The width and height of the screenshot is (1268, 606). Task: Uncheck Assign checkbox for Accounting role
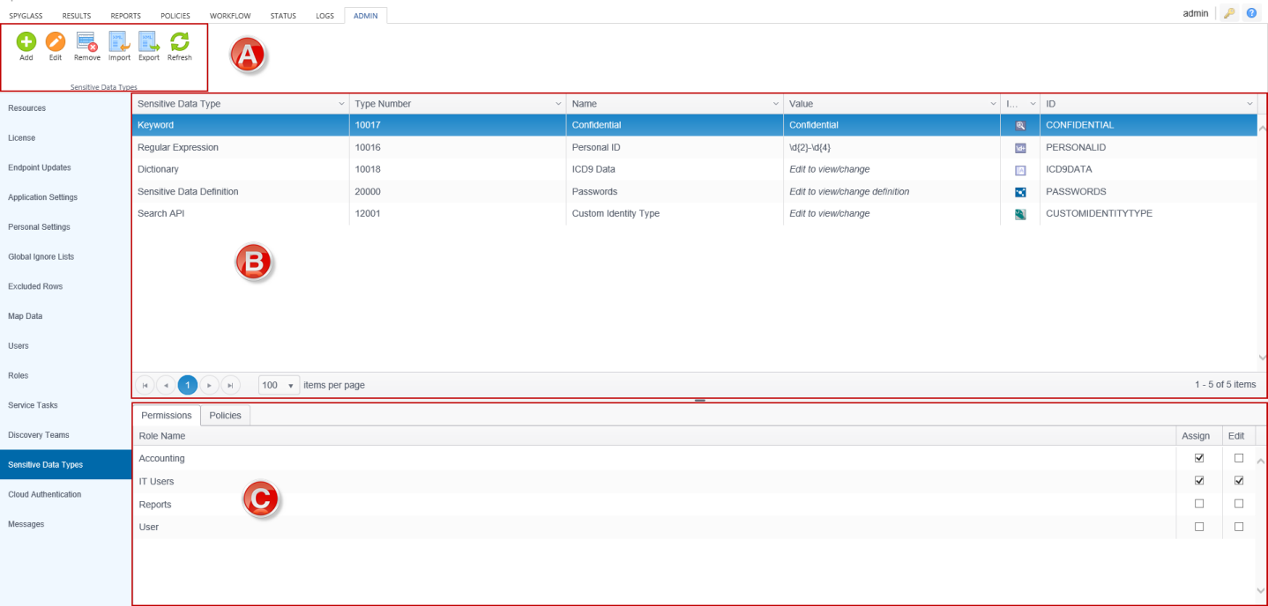pyautogui.click(x=1198, y=458)
